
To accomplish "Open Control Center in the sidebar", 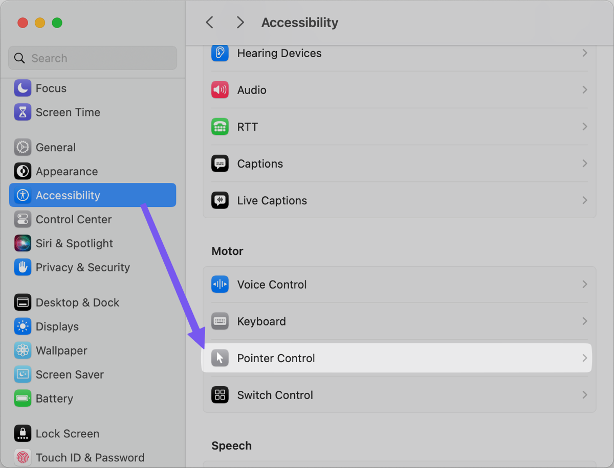I will click(x=73, y=219).
